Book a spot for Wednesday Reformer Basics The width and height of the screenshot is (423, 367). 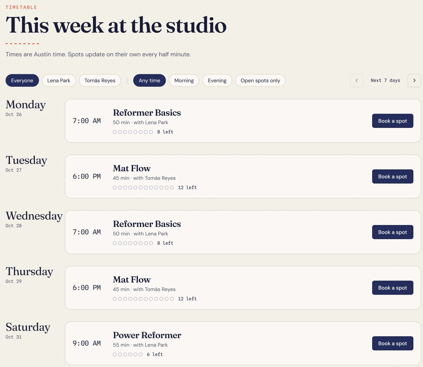[393, 232]
